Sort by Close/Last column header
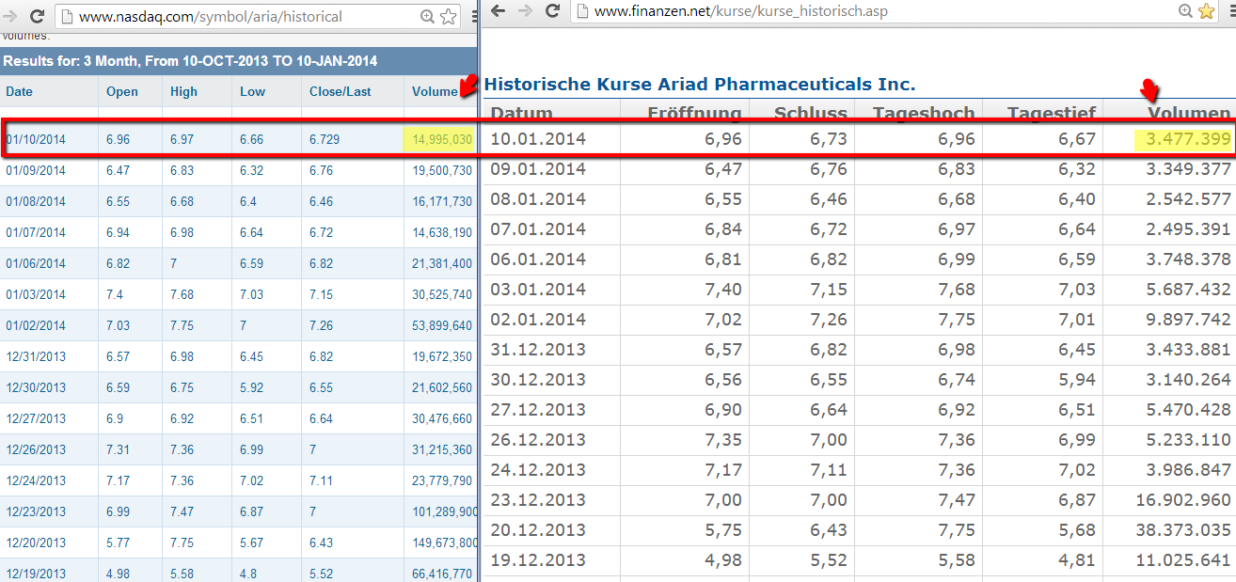This screenshot has height=582, width=1236. (341, 91)
